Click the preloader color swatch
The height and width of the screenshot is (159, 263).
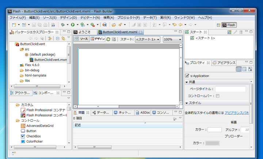tap(212, 143)
